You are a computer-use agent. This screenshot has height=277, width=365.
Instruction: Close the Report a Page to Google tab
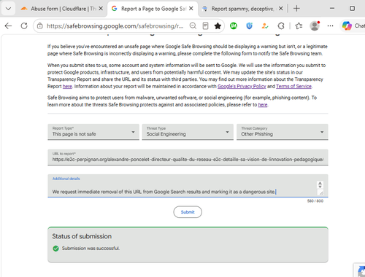coord(191,9)
